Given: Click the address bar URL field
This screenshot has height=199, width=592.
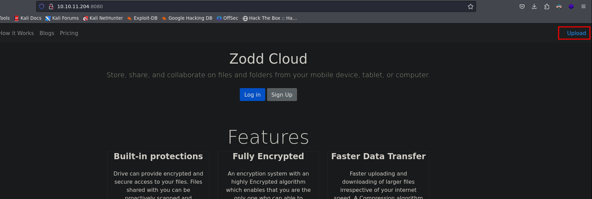Looking at the screenshot, I should click(x=239, y=6).
